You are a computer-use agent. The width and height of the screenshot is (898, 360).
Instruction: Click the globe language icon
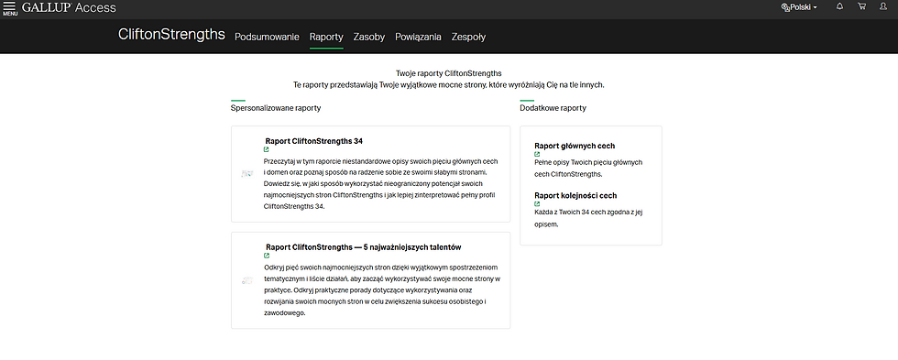pyautogui.click(x=785, y=7)
